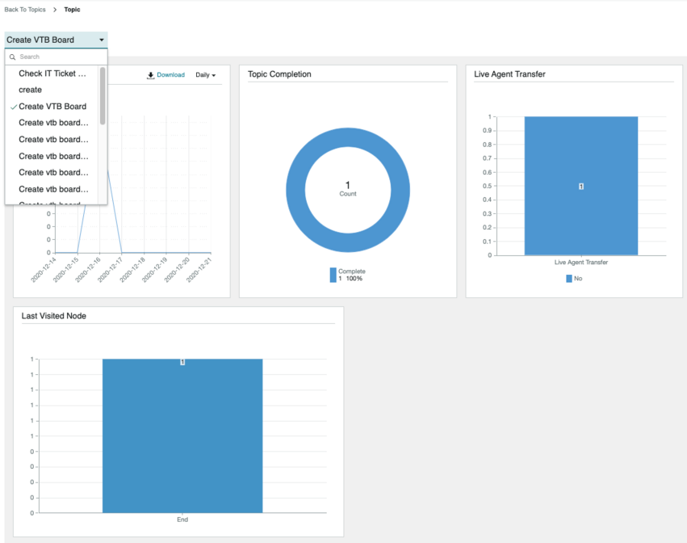Click the caret arrow on topic selector
Image resolution: width=687 pixels, height=543 pixels.
pos(102,40)
